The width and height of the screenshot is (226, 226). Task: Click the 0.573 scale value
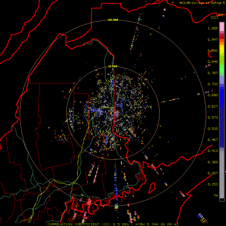[213, 118]
